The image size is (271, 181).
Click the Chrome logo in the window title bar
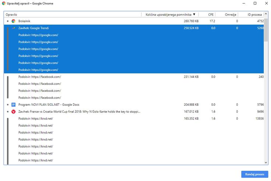pos(4,3)
